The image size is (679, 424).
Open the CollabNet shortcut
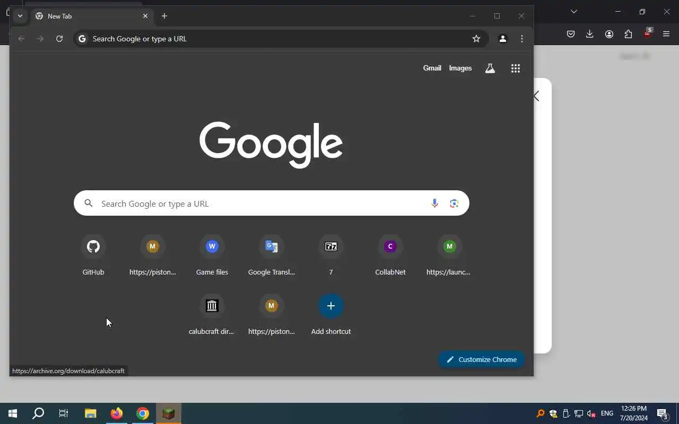point(390,246)
